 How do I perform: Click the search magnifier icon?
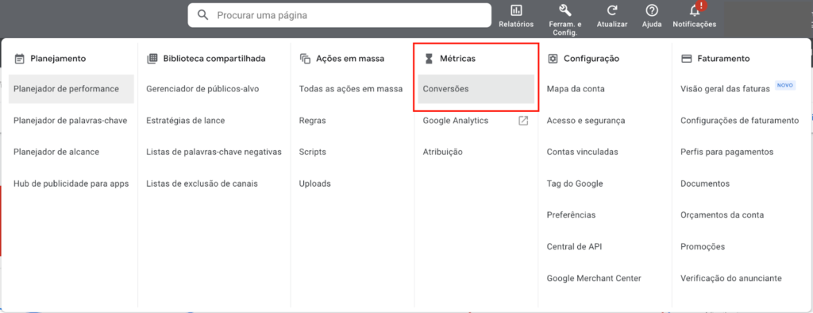coord(203,15)
